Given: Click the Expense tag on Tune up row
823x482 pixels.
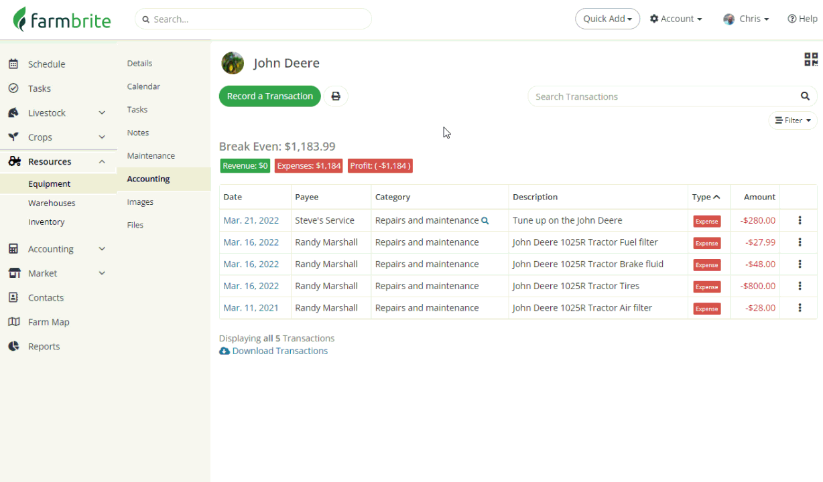Looking at the screenshot, I should (x=707, y=222).
